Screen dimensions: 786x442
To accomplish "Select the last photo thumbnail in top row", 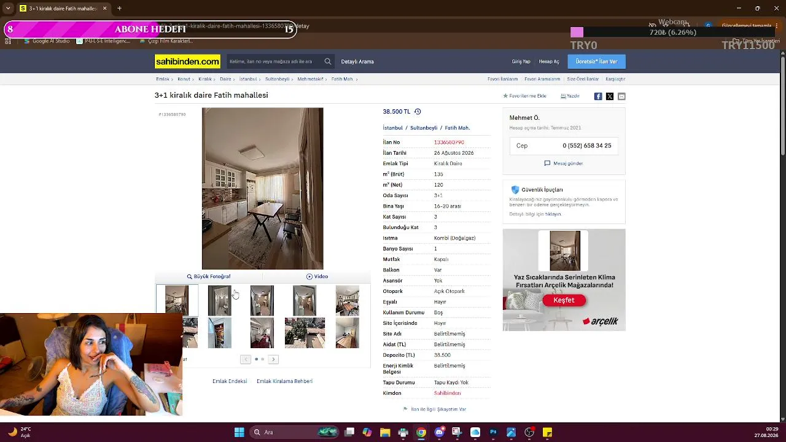I will pyautogui.click(x=348, y=300).
